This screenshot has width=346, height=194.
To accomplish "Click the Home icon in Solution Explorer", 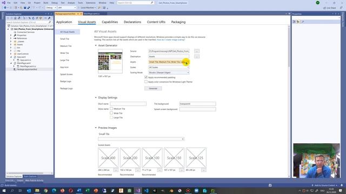I will click(15, 18).
